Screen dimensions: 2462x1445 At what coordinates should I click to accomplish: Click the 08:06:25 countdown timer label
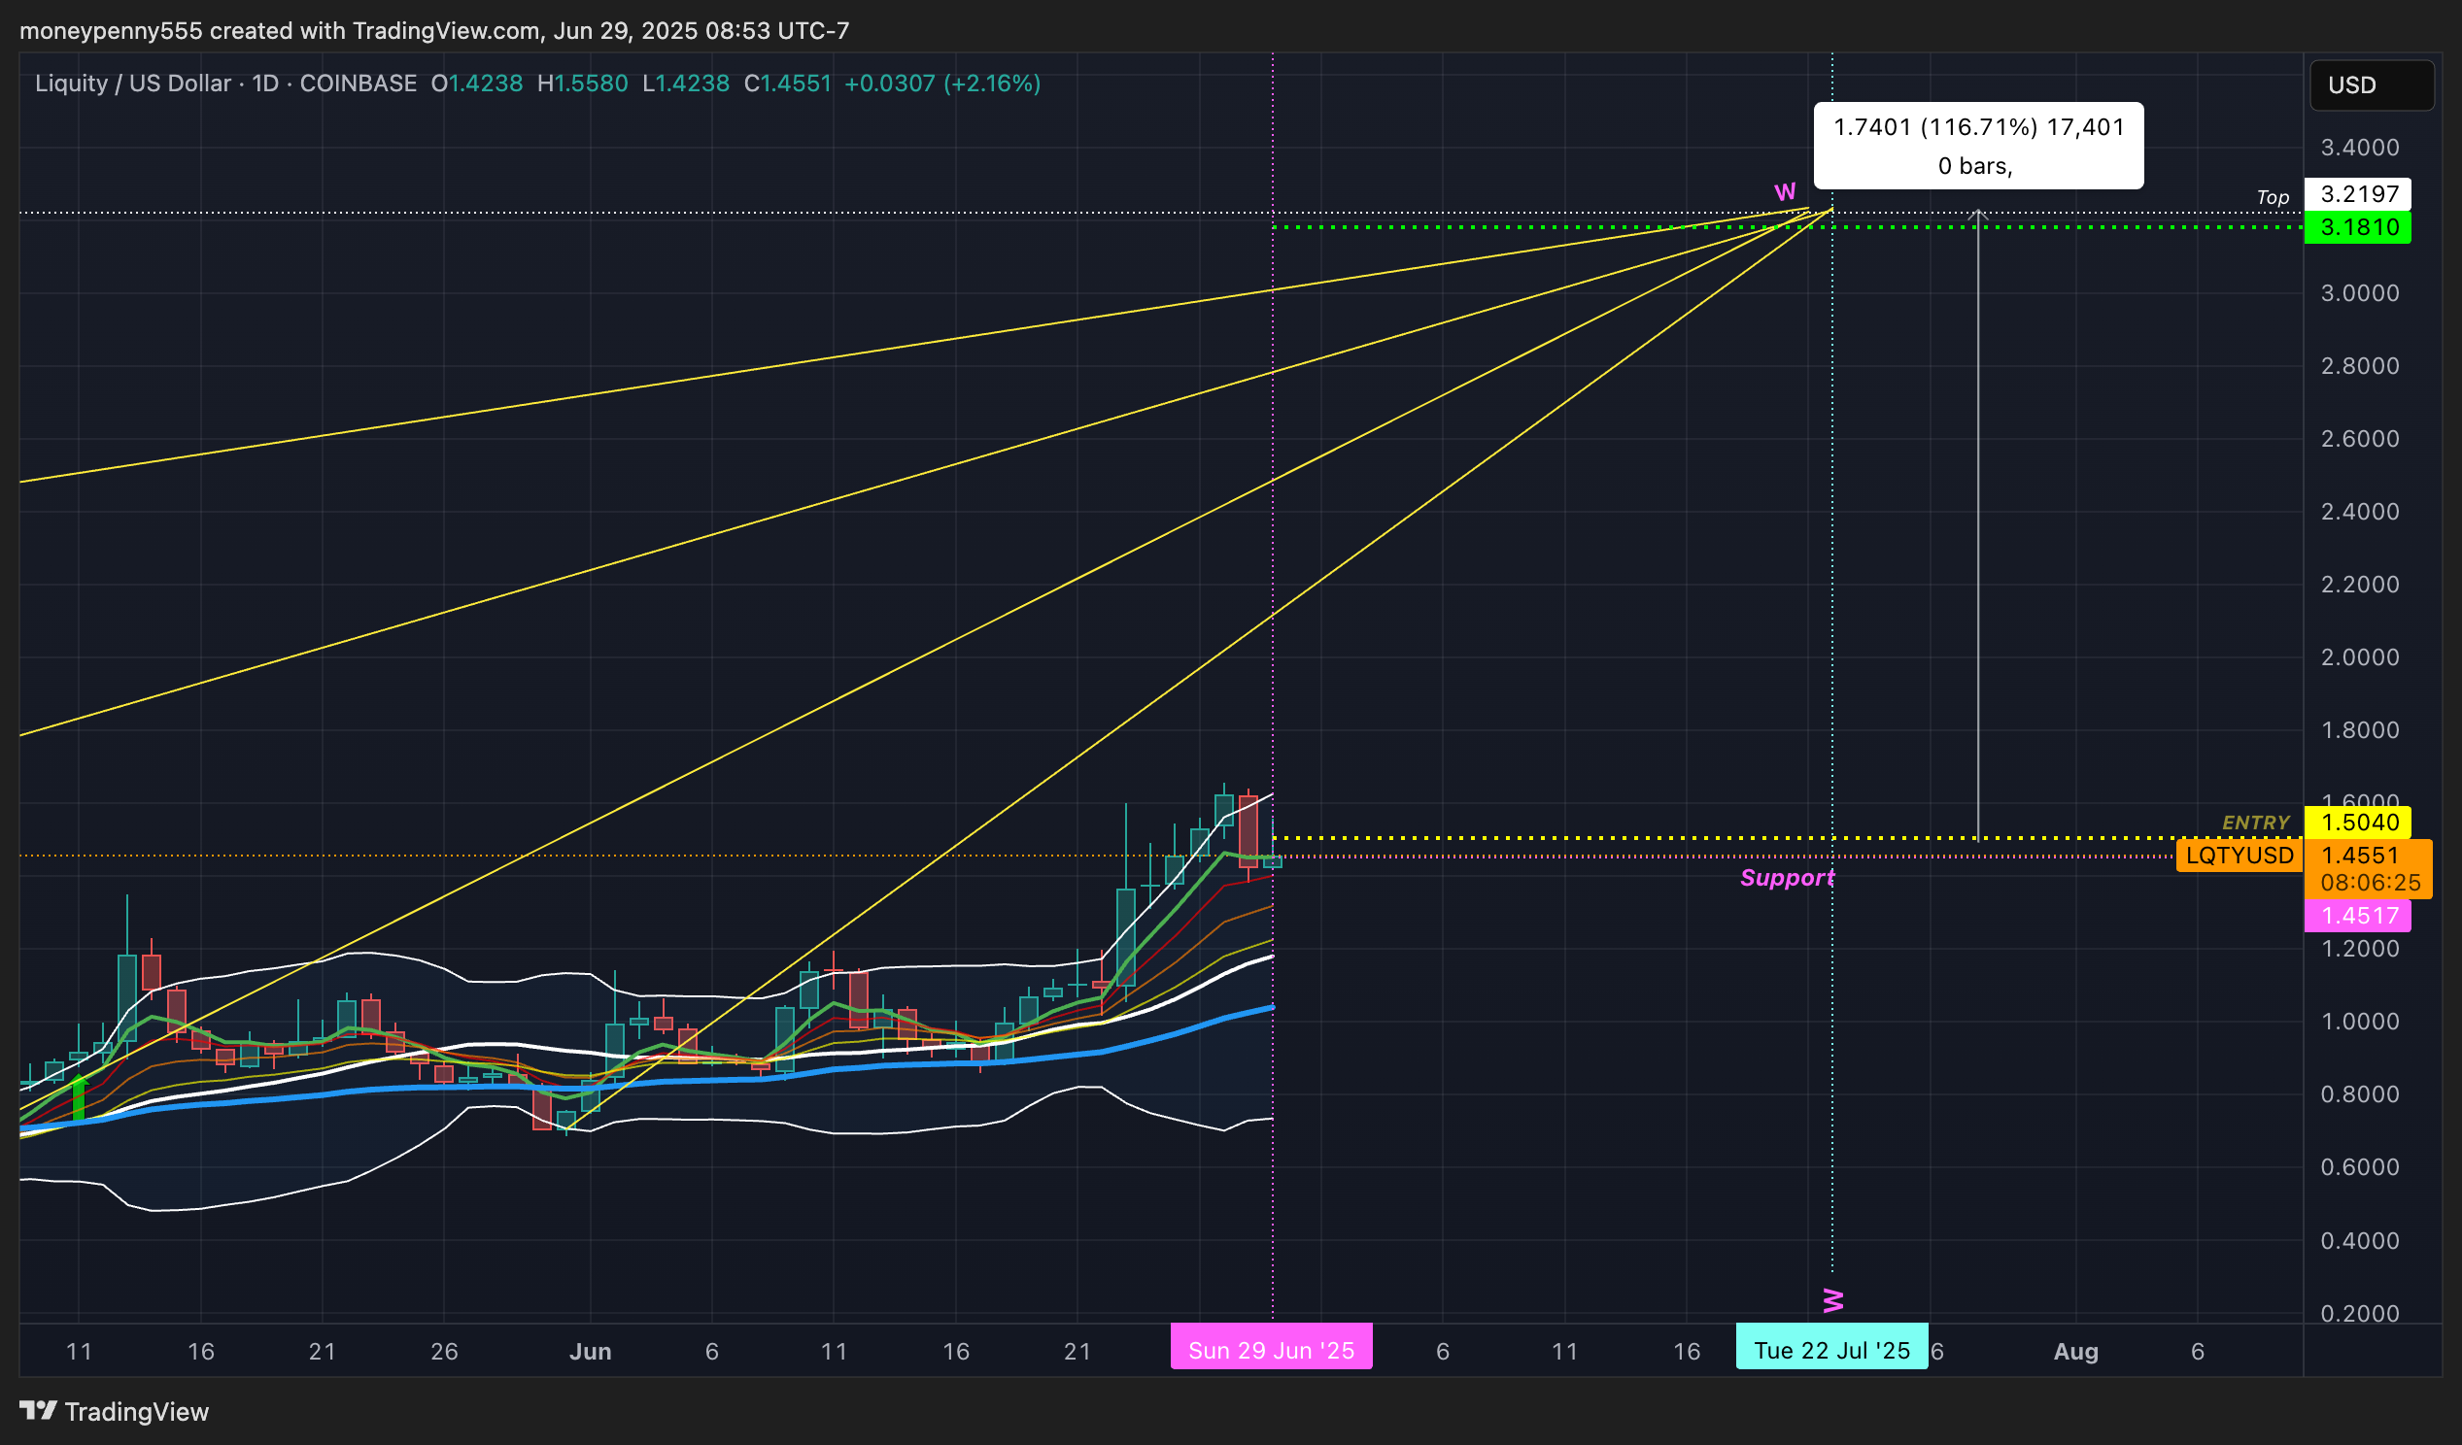[2370, 883]
